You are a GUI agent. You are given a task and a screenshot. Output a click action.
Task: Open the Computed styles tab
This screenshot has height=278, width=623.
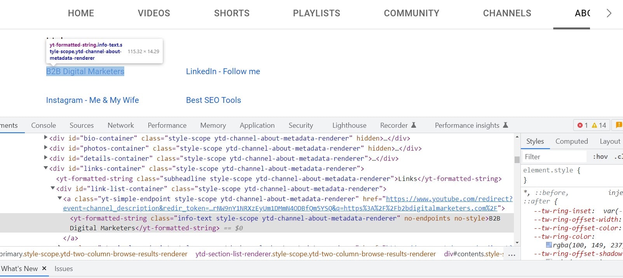(571, 141)
